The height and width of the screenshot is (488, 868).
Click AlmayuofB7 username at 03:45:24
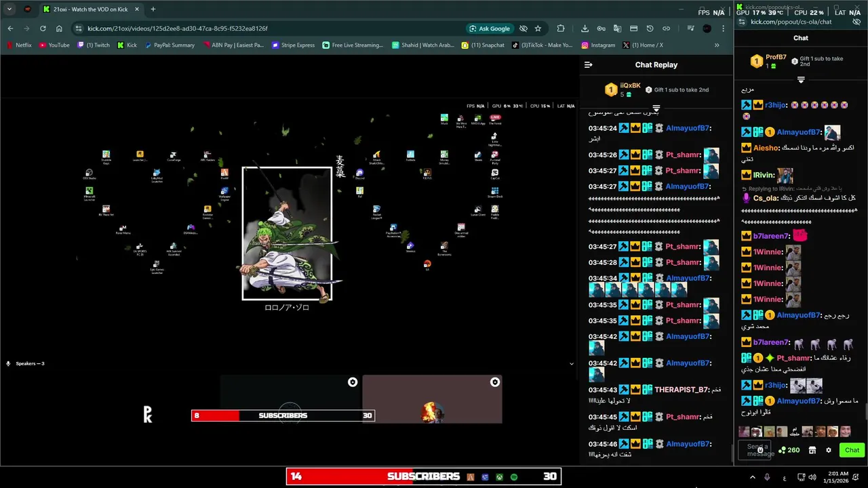(688, 128)
